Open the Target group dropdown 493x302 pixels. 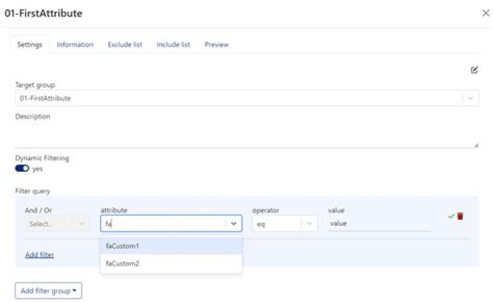pos(470,98)
